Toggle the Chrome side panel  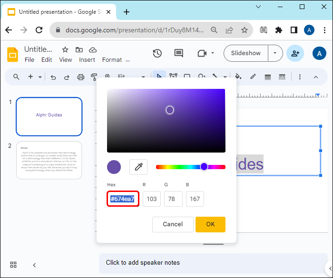point(294,30)
